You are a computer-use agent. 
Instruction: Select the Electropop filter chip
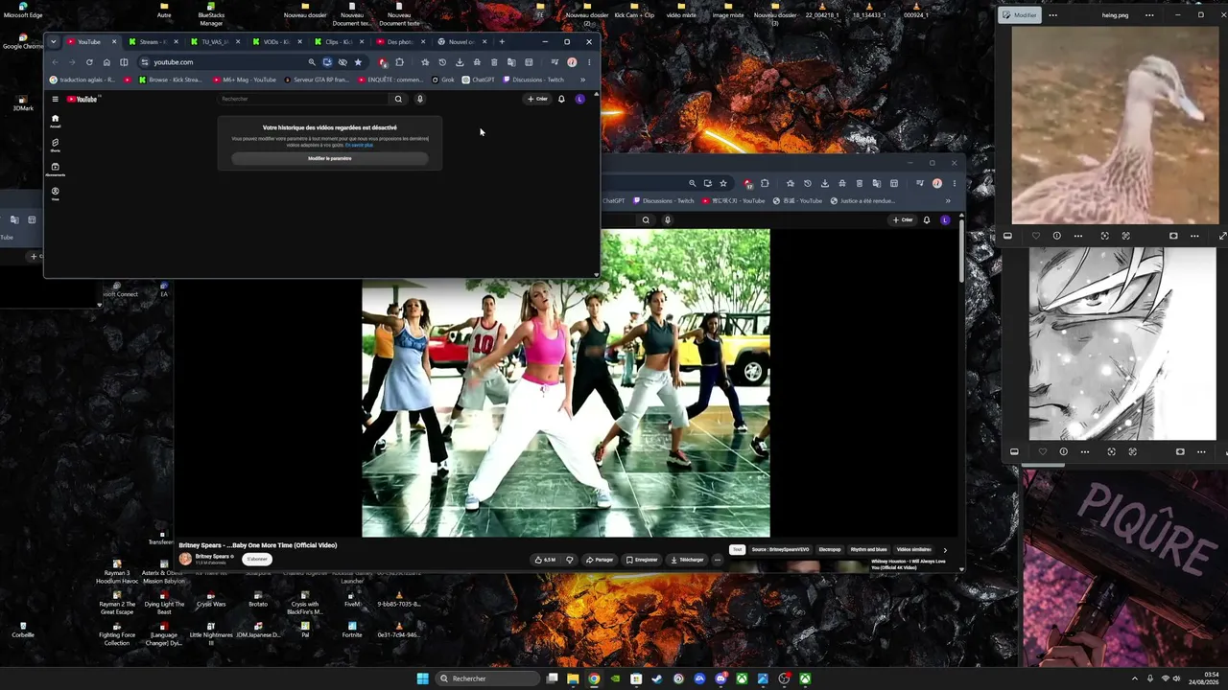coord(830,550)
